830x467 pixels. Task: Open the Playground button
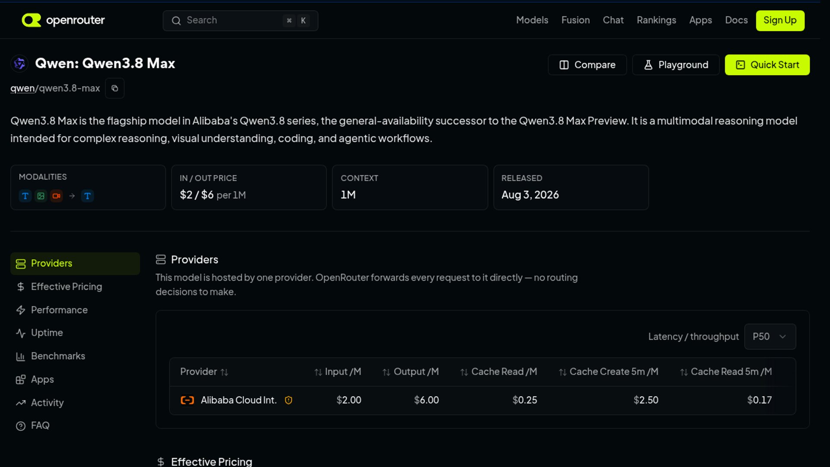click(676, 65)
